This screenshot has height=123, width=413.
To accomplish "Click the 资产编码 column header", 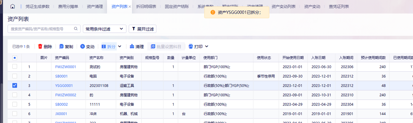I will pos(68,58).
